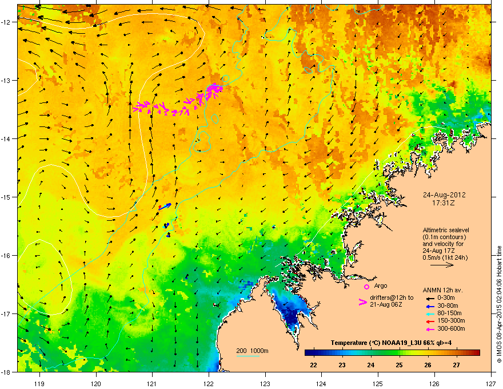Click the dark blue end of temperature colorbar
The image size is (503, 389).
pos(310,353)
